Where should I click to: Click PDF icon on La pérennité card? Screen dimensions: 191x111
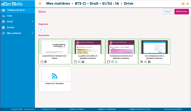coord(42,62)
